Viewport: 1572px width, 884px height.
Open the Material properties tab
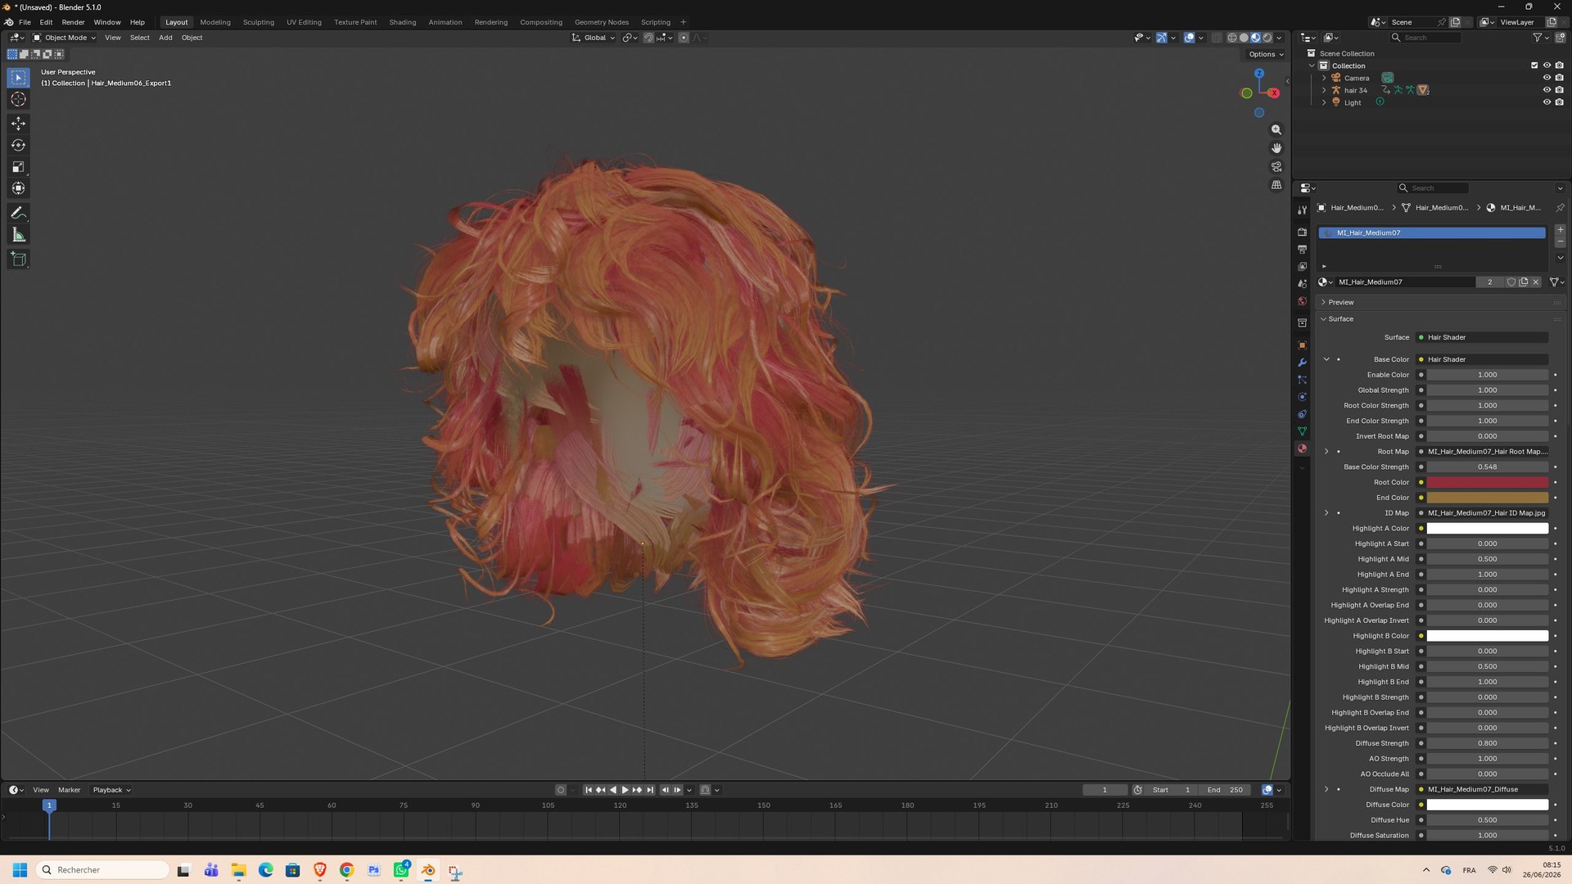point(1302,449)
